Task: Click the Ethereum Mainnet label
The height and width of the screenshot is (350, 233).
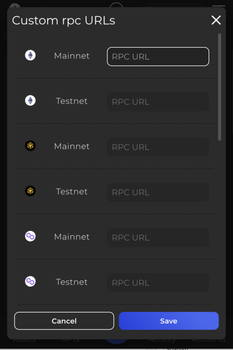Action: pos(72,56)
